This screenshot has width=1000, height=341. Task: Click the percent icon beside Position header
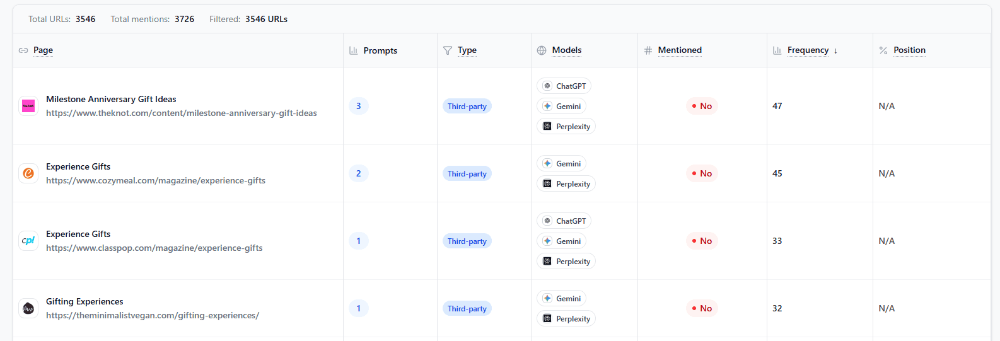click(x=883, y=50)
